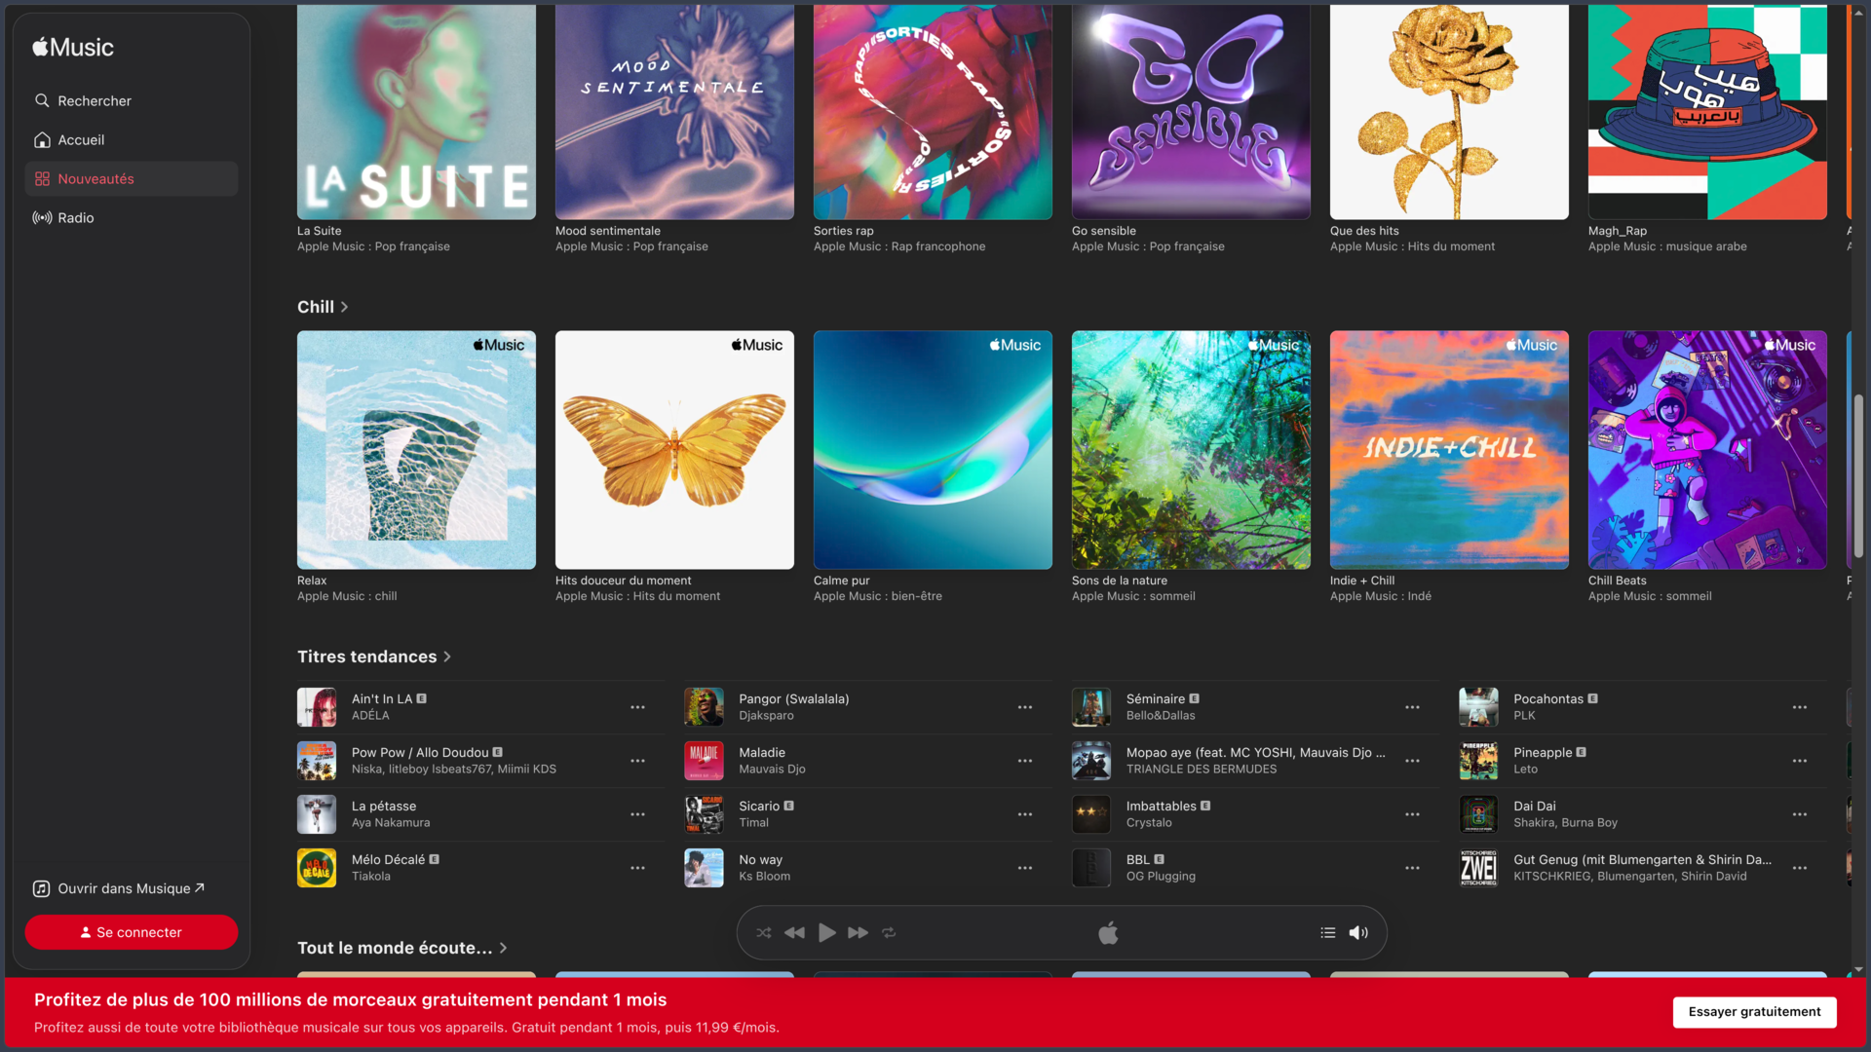Click Djaksparo artist name
The width and height of the screenshot is (1871, 1052).
point(766,716)
